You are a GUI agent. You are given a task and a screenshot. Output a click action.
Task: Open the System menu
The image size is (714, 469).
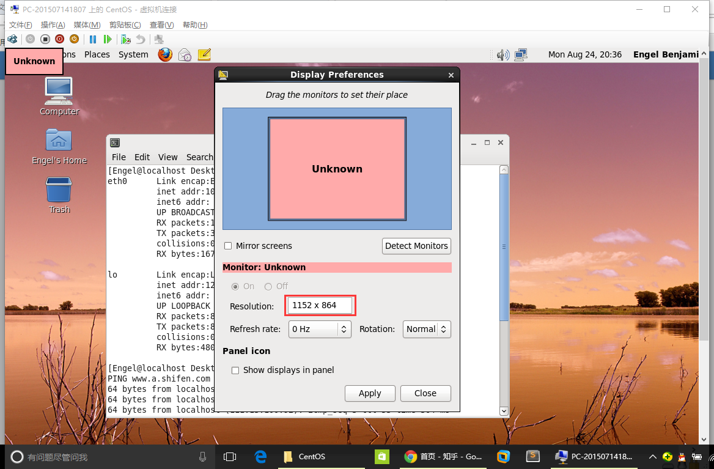pyautogui.click(x=133, y=54)
